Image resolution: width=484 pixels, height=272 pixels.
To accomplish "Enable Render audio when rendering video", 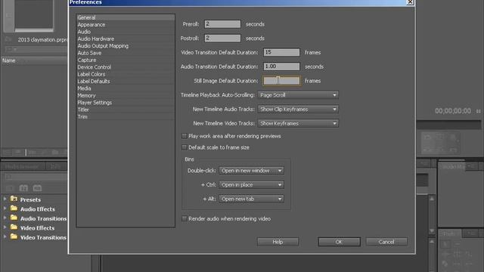I will coord(185,218).
